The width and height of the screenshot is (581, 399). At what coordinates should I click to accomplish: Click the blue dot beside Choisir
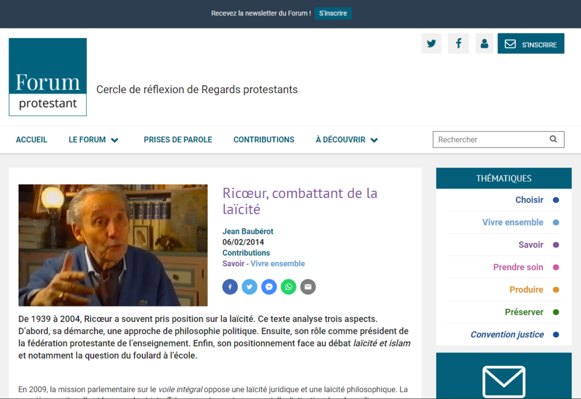click(x=556, y=200)
